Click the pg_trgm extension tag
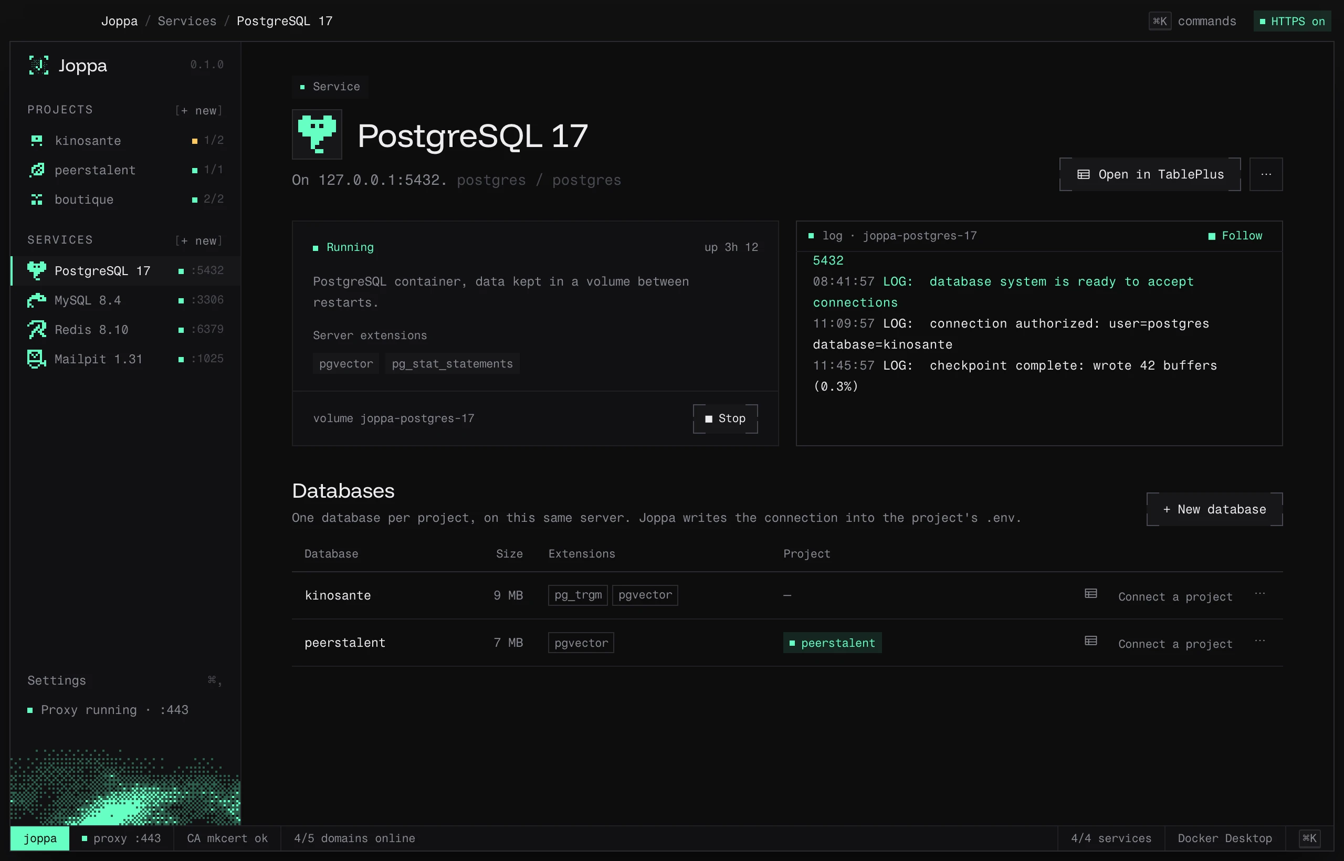 (x=578, y=595)
